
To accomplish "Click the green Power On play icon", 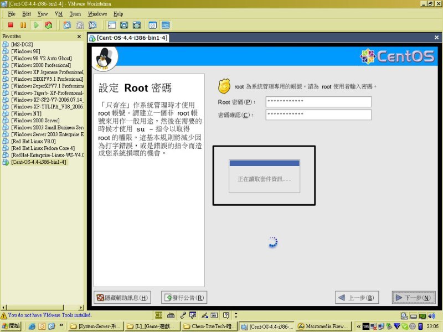I will coord(36,25).
